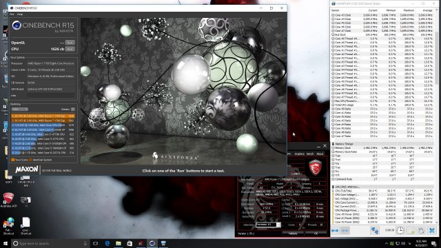Open HWiNFO sensor settings gear icon
Viewport: 441px width, 248px height.
pyautogui.click(x=421, y=231)
